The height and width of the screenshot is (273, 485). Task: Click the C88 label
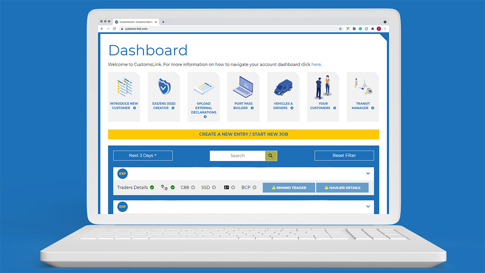[x=185, y=187]
